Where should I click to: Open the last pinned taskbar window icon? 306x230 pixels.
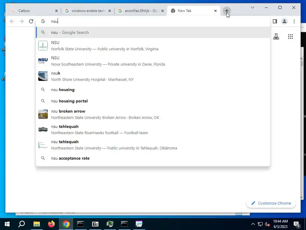139,224
